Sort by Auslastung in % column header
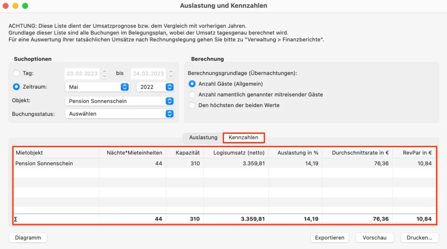 pyautogui.click(x=296, y=153)
